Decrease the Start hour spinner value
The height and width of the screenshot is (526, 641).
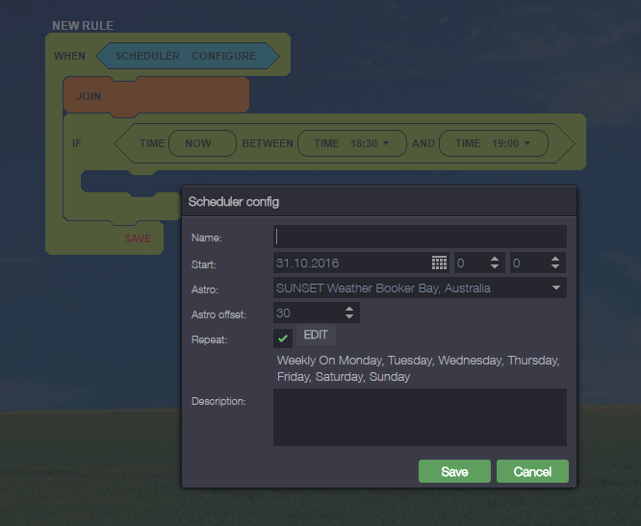point(495,267)
